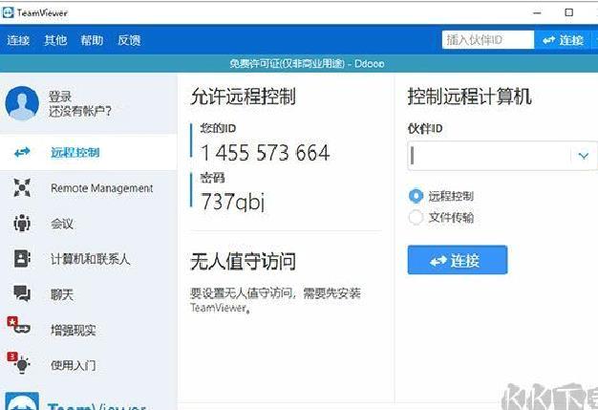
Task: Click your ID 1 455 573 664
Action: click(x=265, y=153)
